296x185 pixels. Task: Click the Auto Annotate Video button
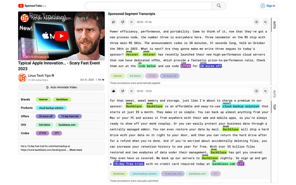click(62, 87)
